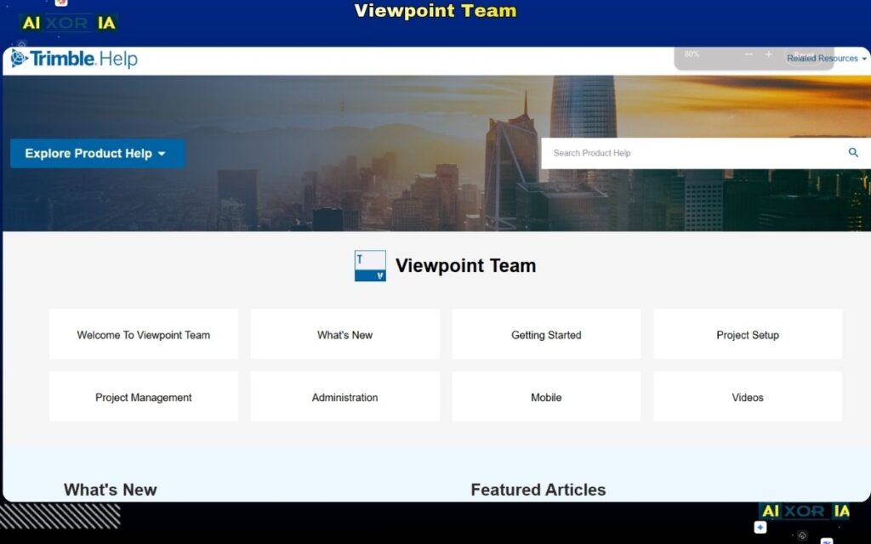Click the Welcome To Viewpoint Team tile
Screen dimensions: 871x544
(143, 334)
